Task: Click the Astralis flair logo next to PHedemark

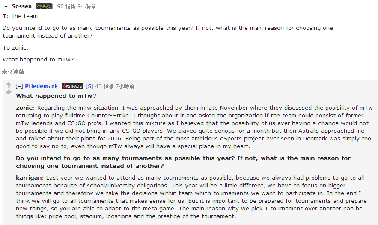Action: click(72, 86)
